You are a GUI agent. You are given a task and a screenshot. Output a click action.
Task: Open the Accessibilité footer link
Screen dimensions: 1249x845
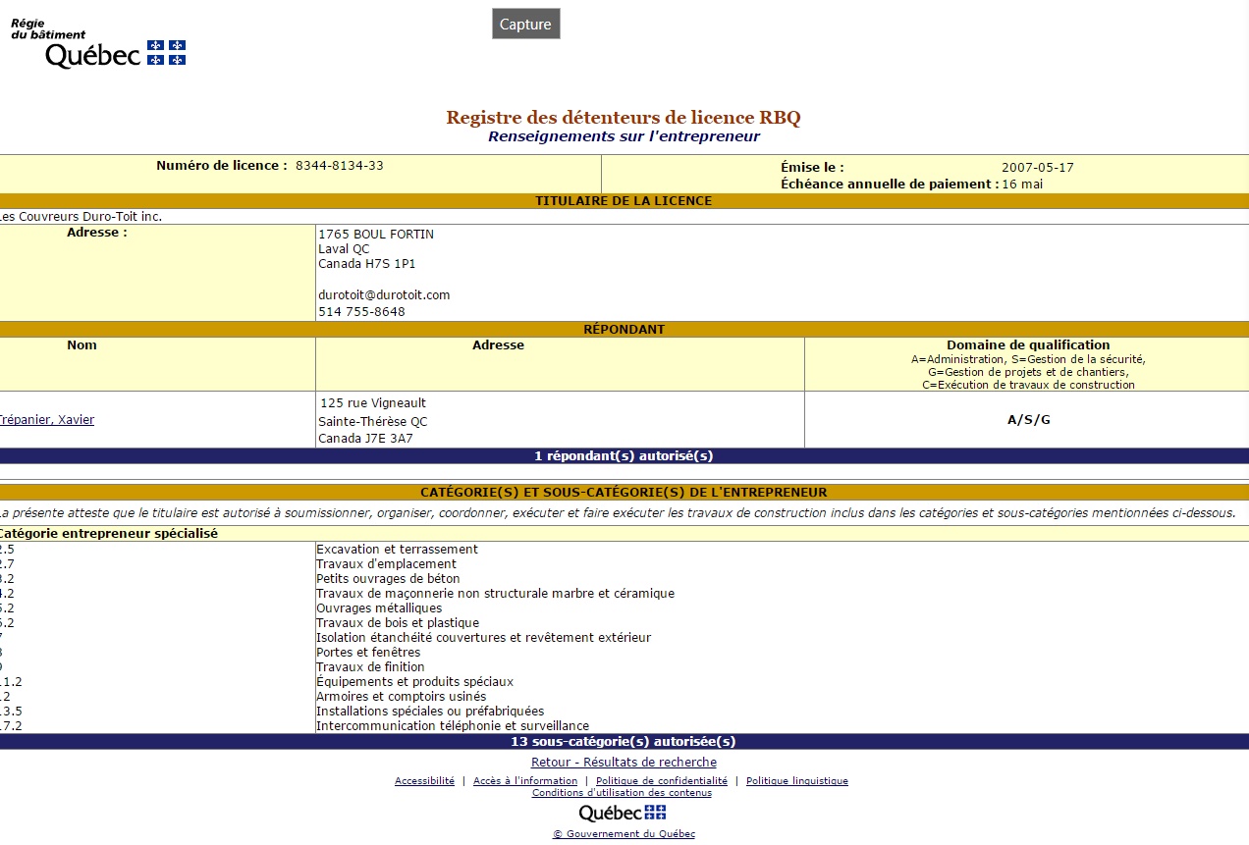(x=424, y=781)
